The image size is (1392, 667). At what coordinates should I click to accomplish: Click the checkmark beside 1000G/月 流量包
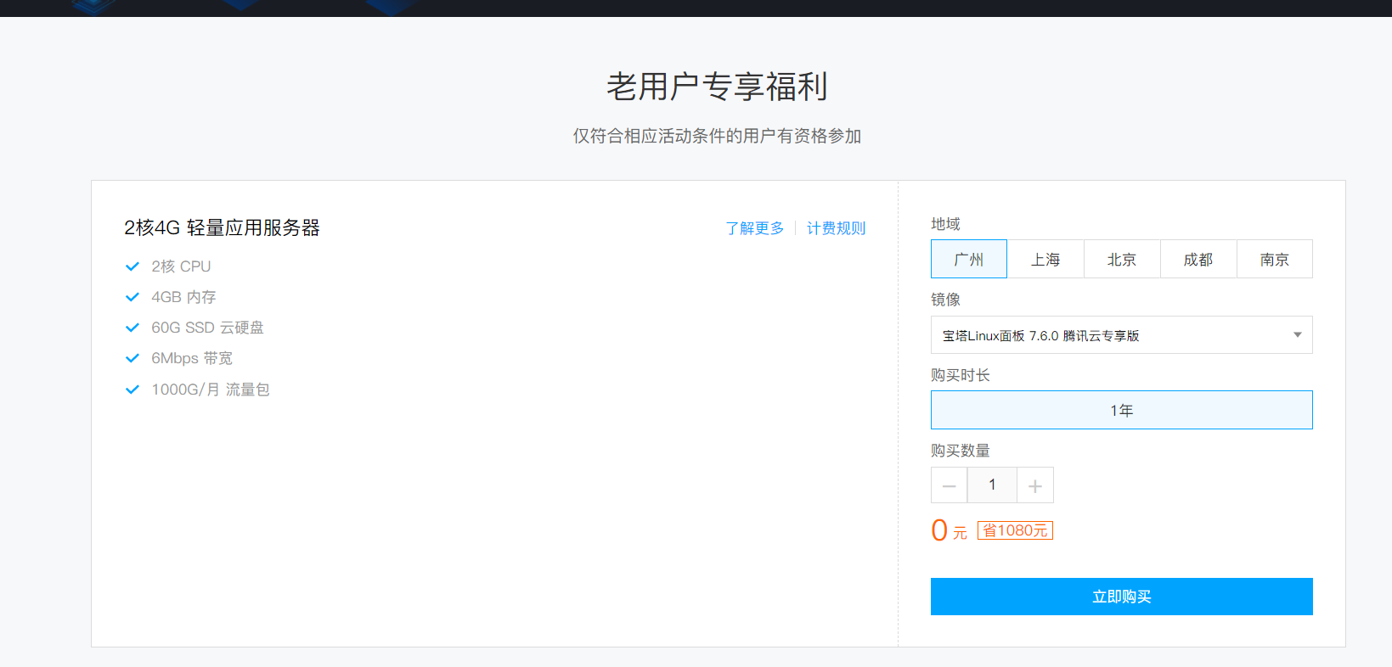pos(132,390)
